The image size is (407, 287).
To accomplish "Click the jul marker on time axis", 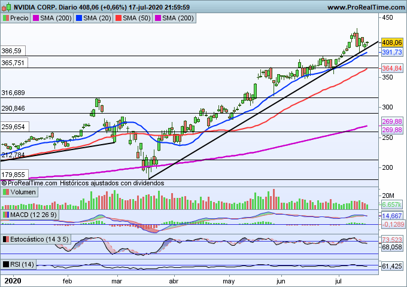I will (338, 281).
